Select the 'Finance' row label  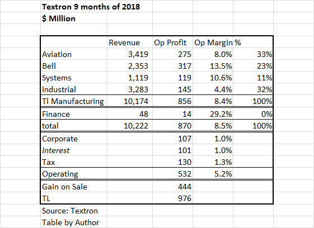tap(74, 114)
